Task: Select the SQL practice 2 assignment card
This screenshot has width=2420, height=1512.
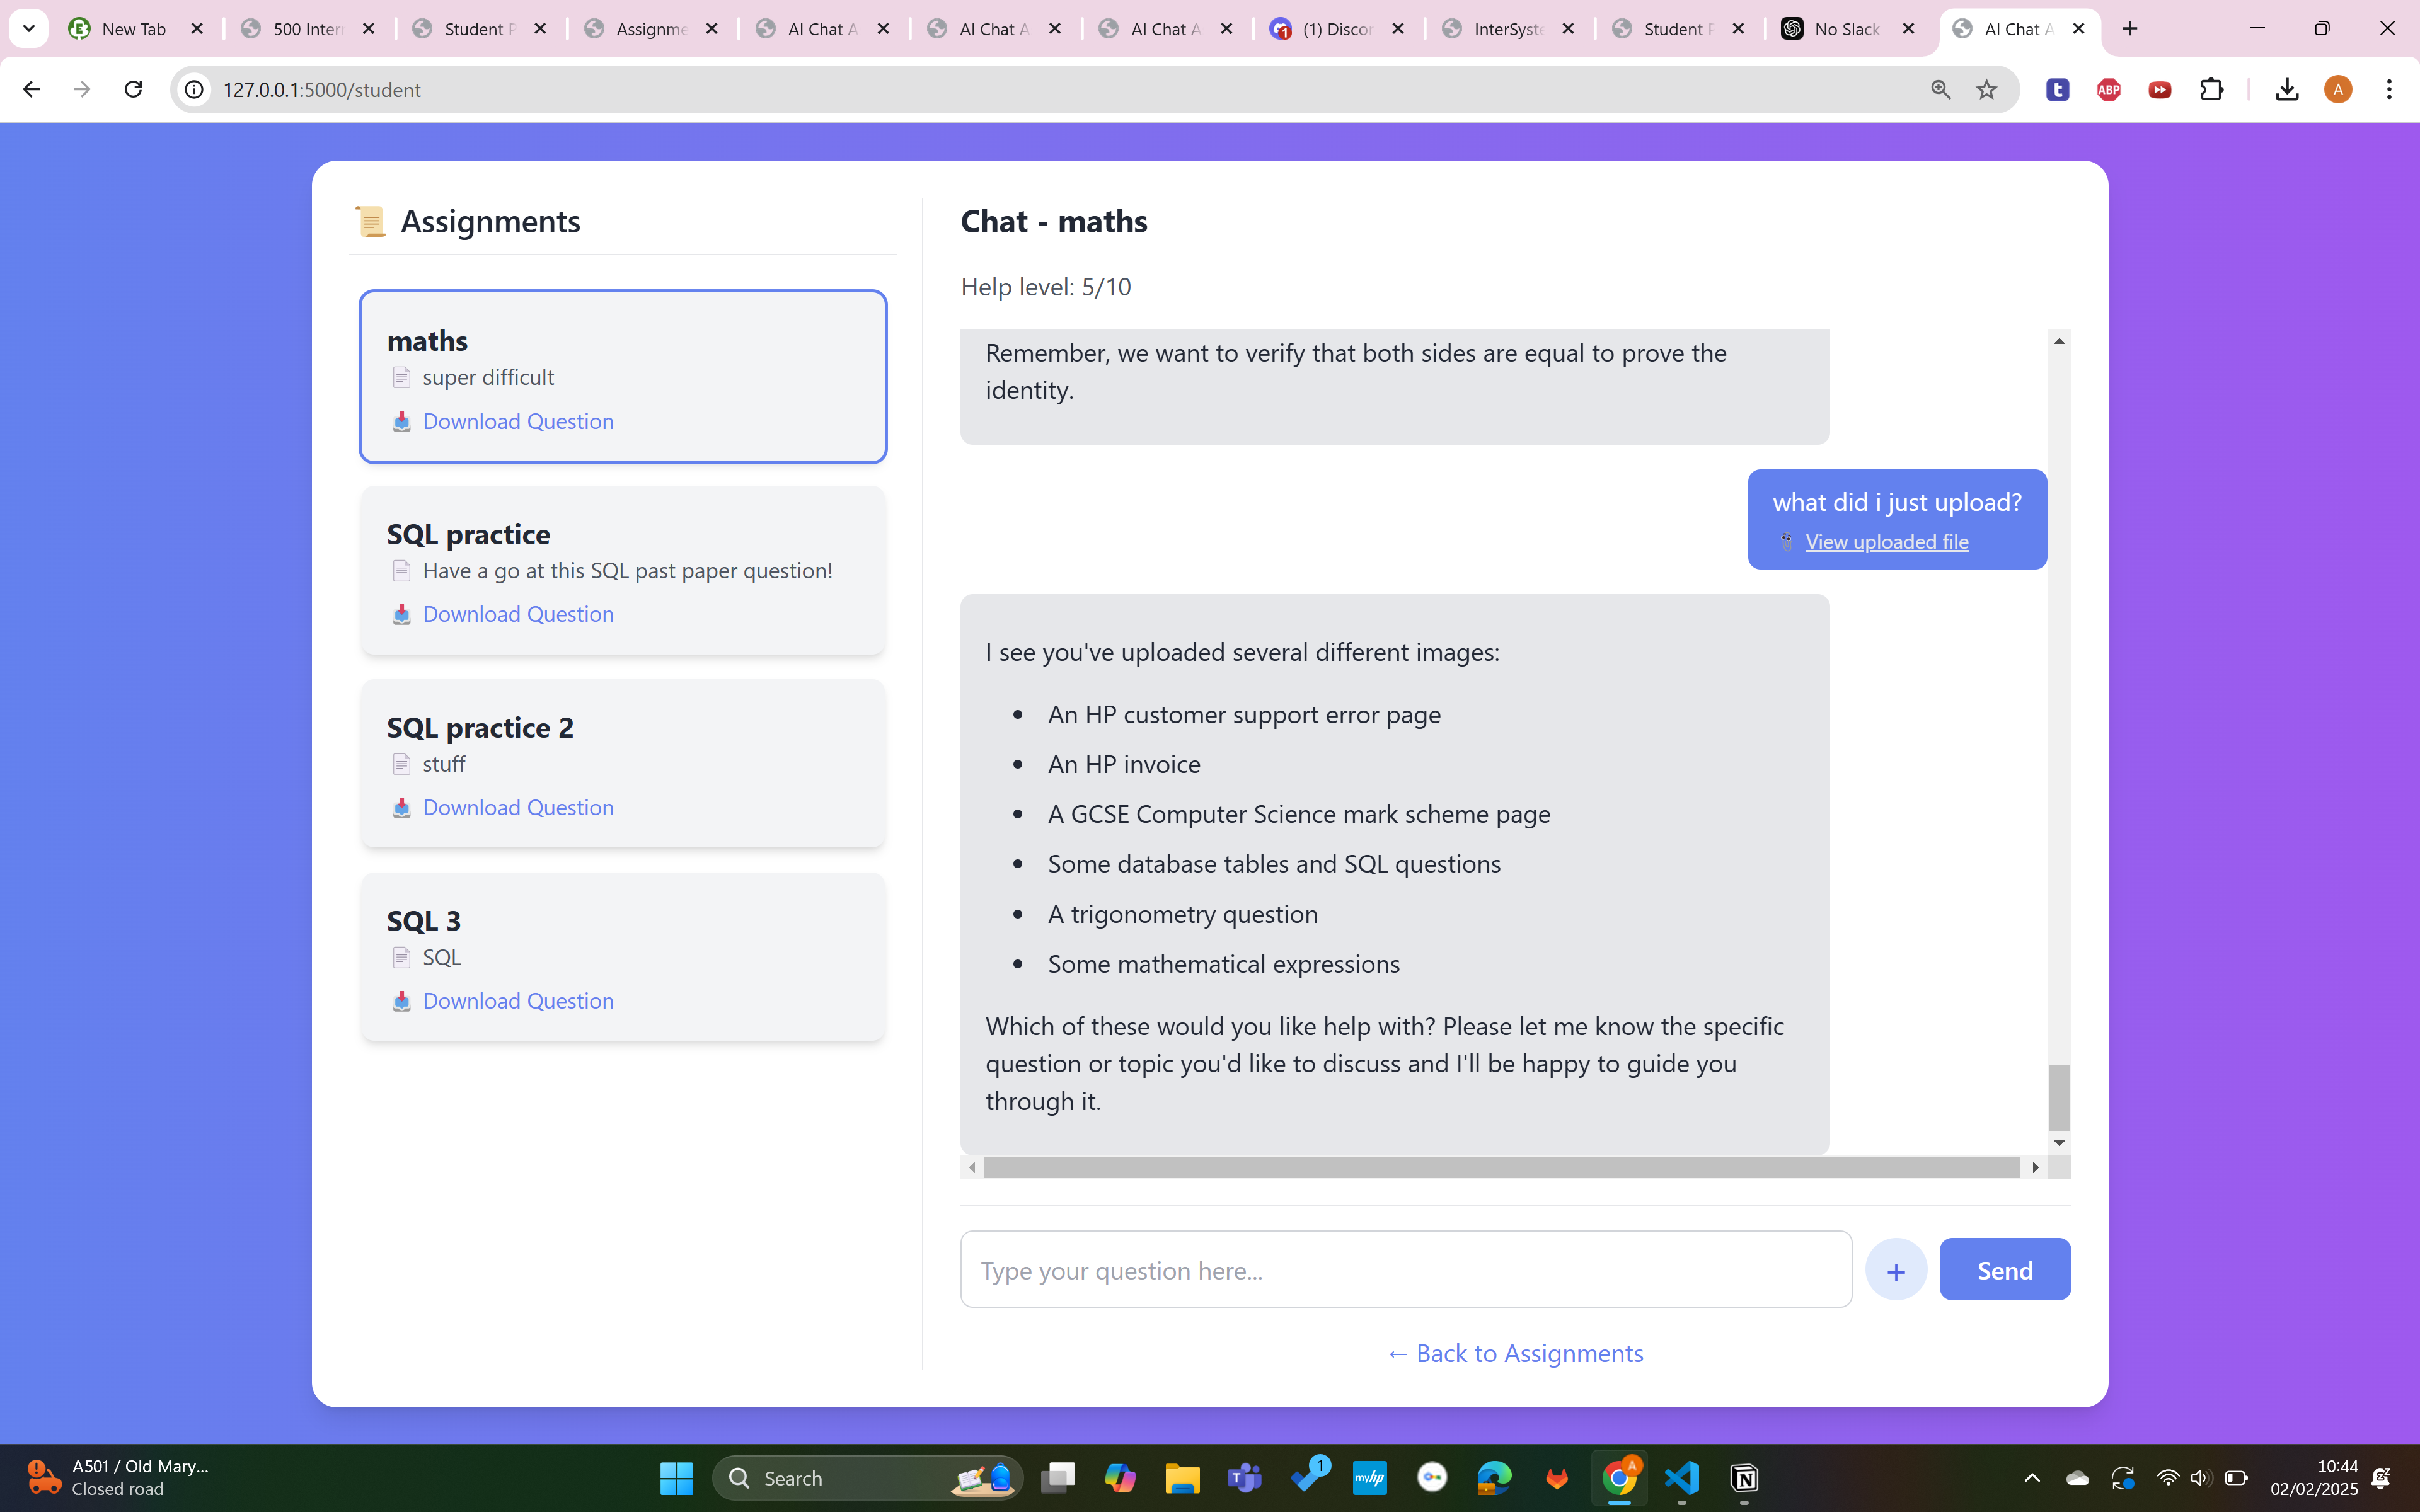Action: (622, 763)
